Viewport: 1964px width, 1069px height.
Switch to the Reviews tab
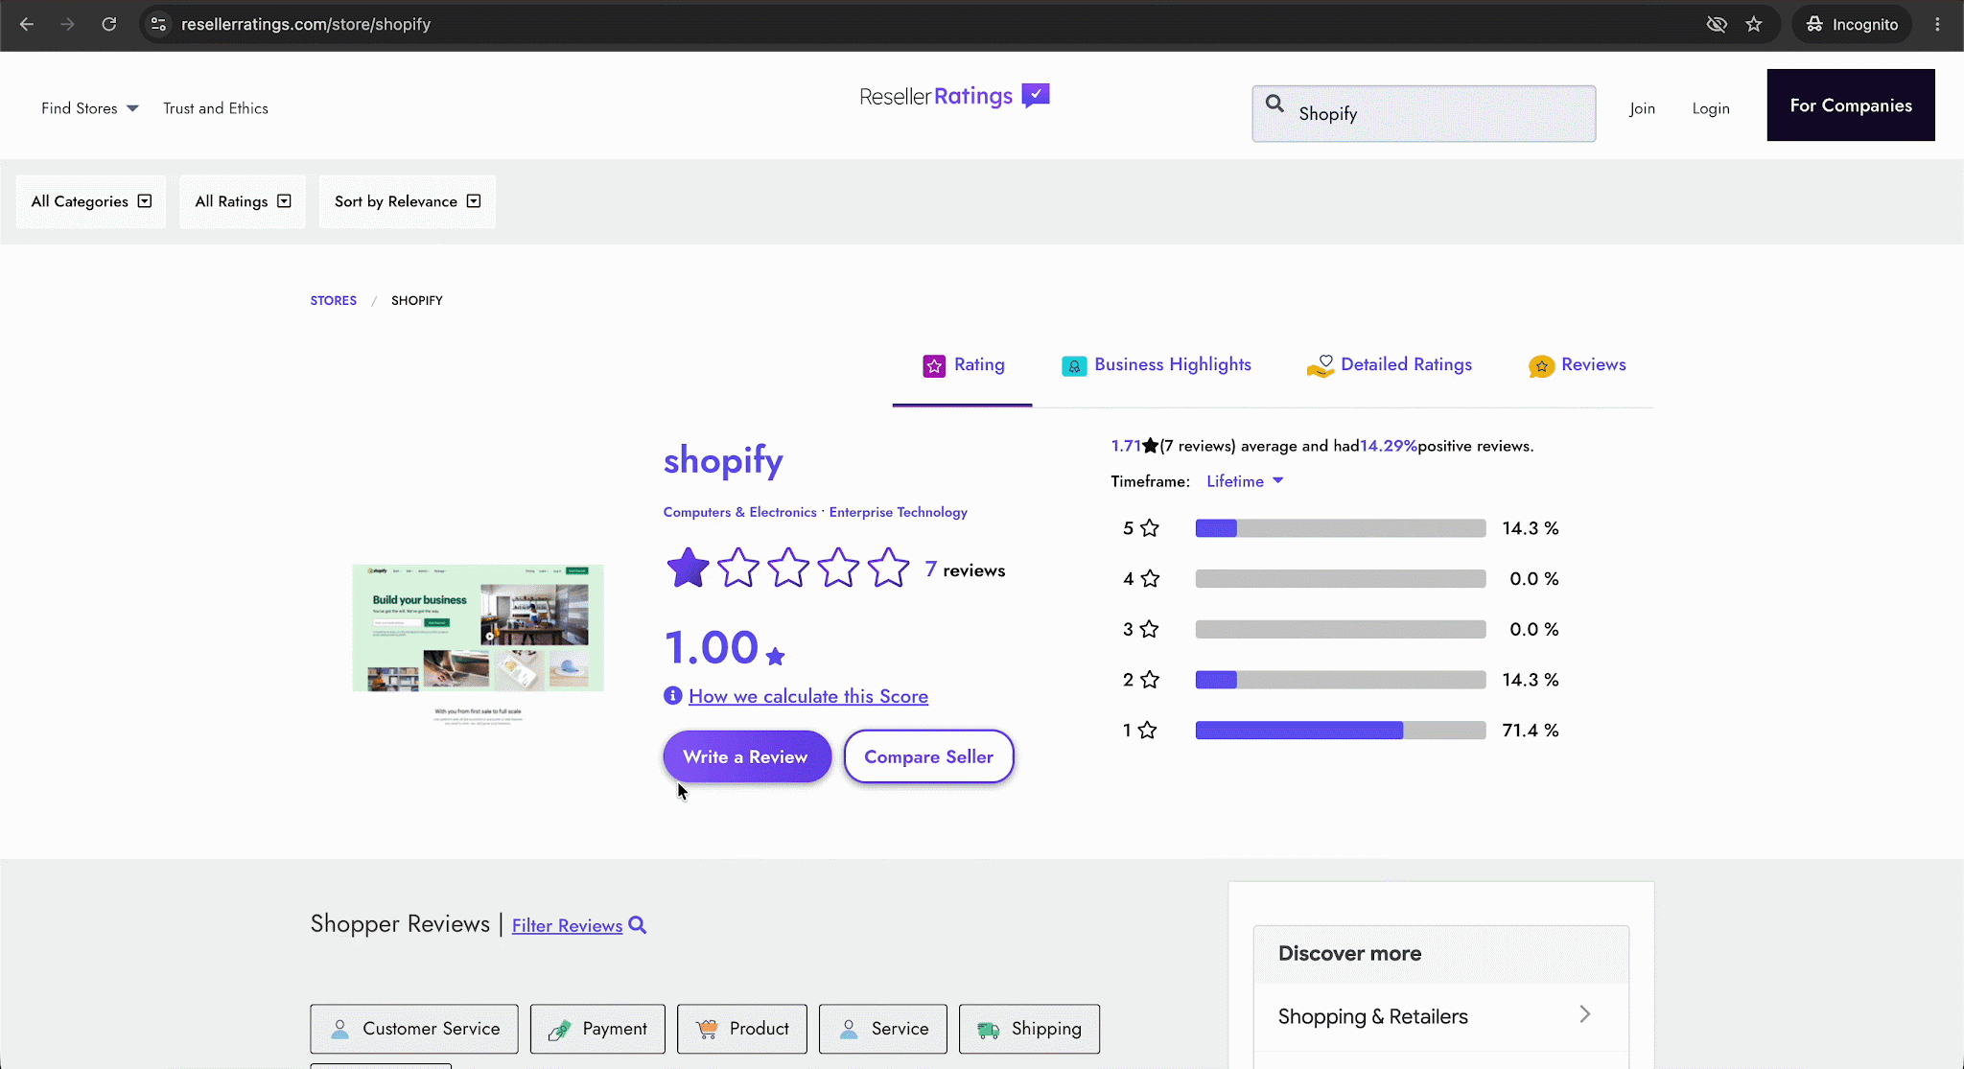point(1578,365)
